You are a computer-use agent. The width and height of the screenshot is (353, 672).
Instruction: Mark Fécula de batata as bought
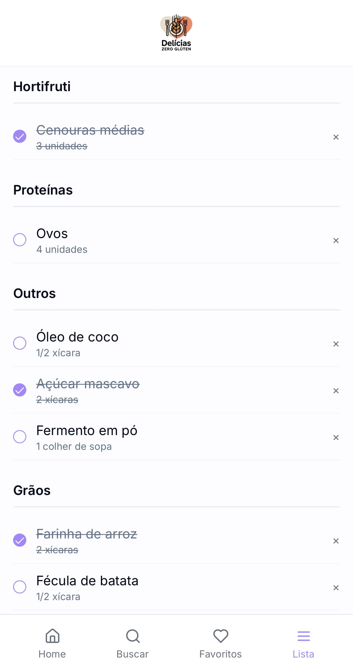tap(20, 587)
